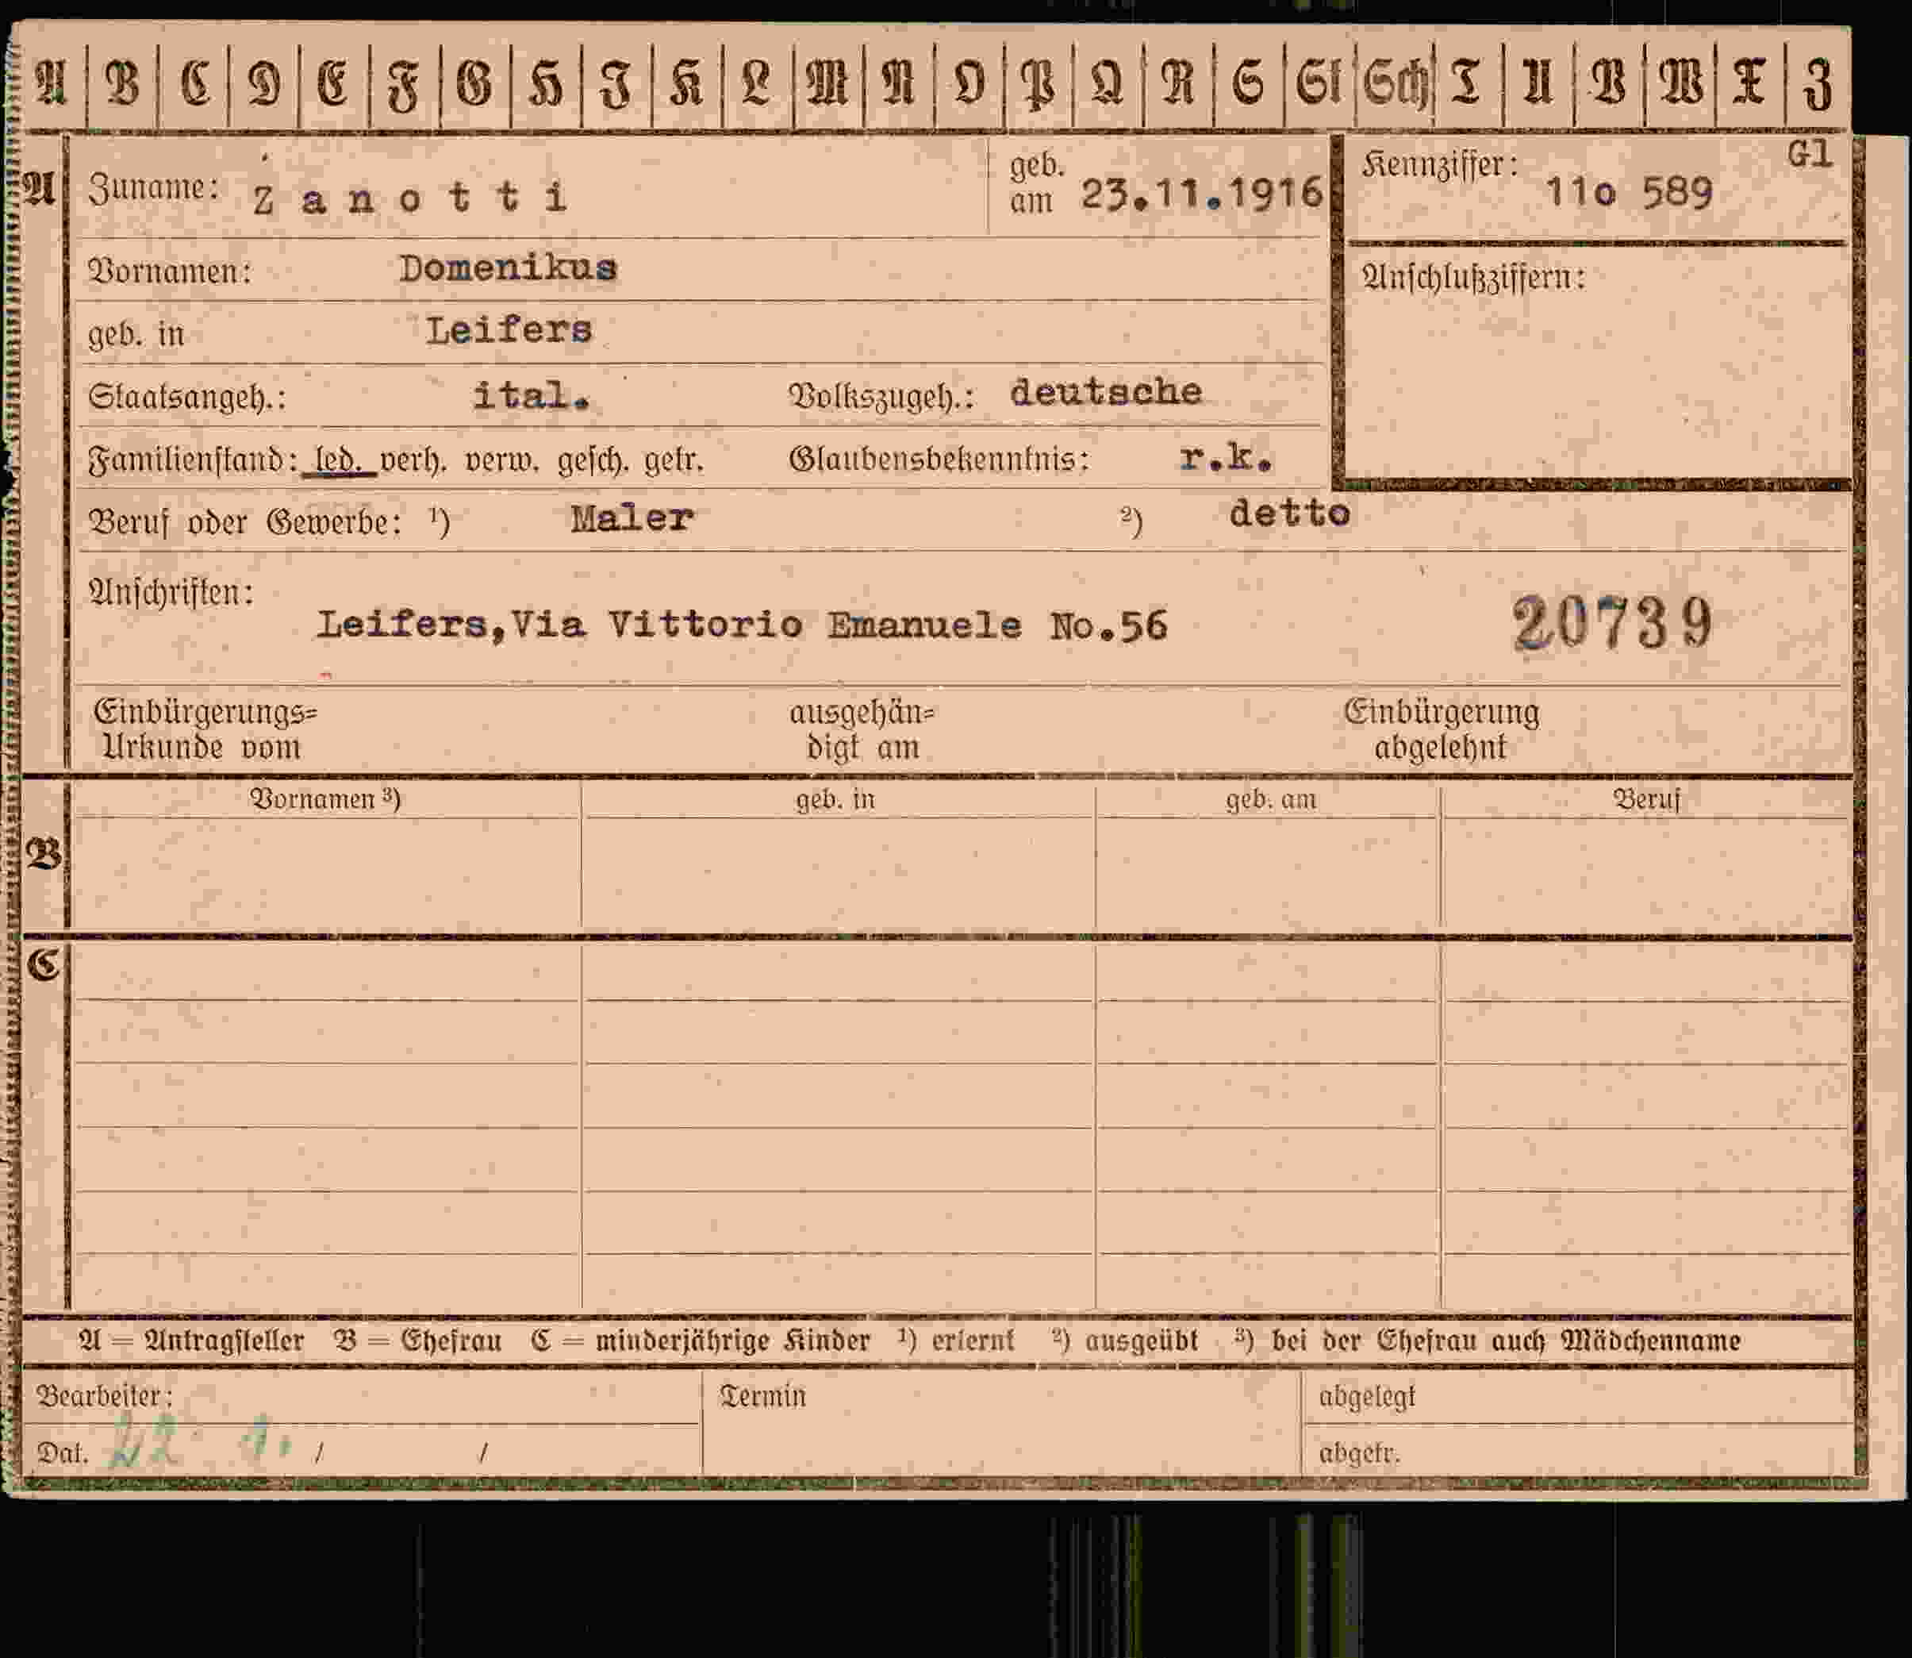Image resolution: width=1912 pixels, height=1658 pixels.
Task: Select 'Einbürgerung abgelehnt' label
Action: (x=1442, y=729)
